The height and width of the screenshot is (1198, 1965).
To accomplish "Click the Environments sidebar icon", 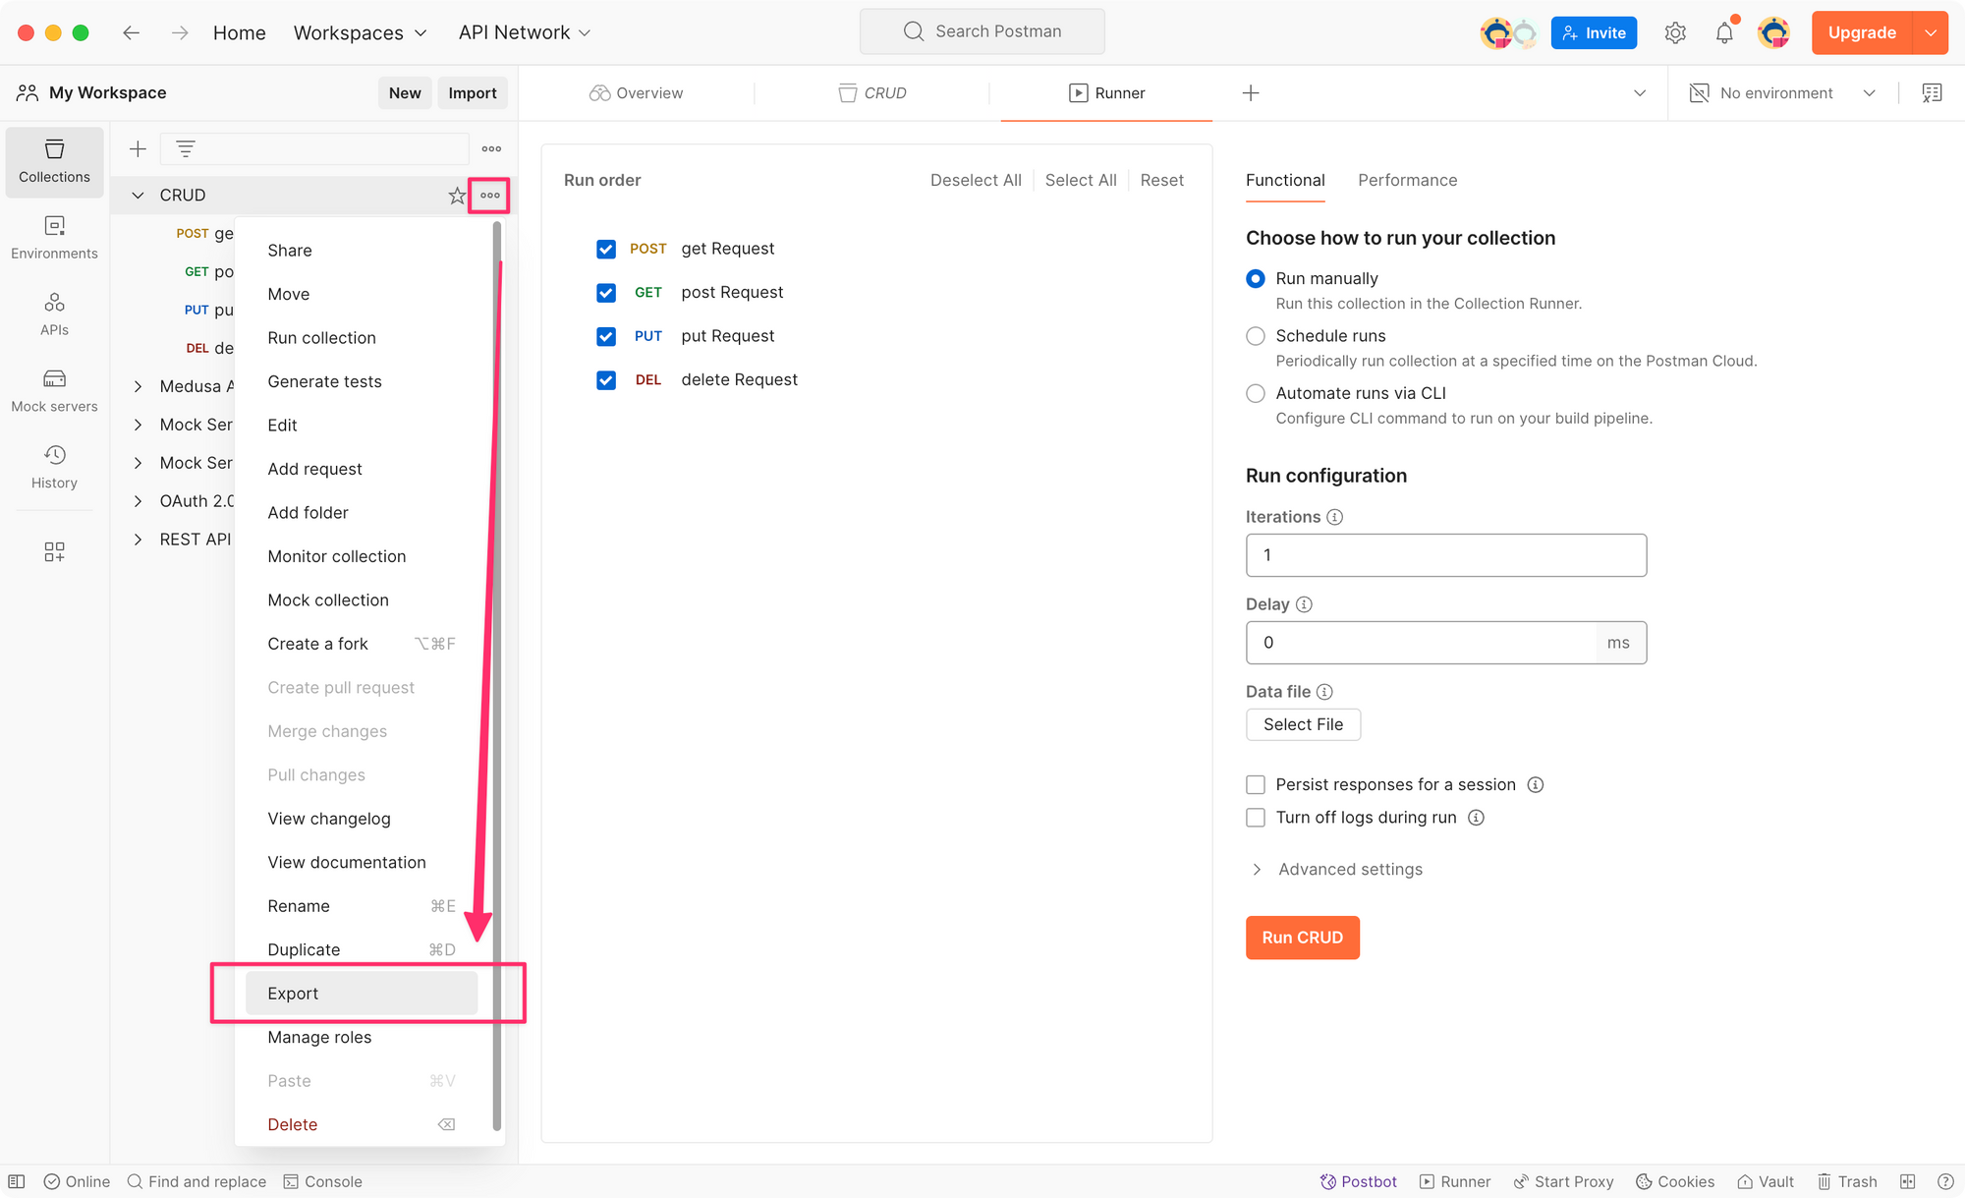I will coord(53,236).
